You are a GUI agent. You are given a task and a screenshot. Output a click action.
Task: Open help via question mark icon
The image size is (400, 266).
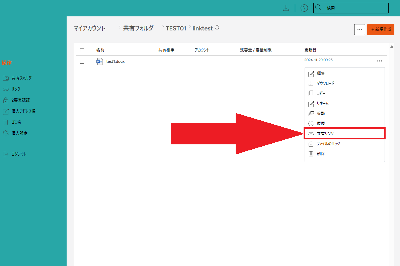click(304, 8)
